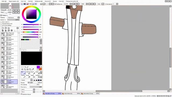Create a new normal layer
Image resolution: width=172 pixels, height=97 pixels.
(x=2, y=28)
